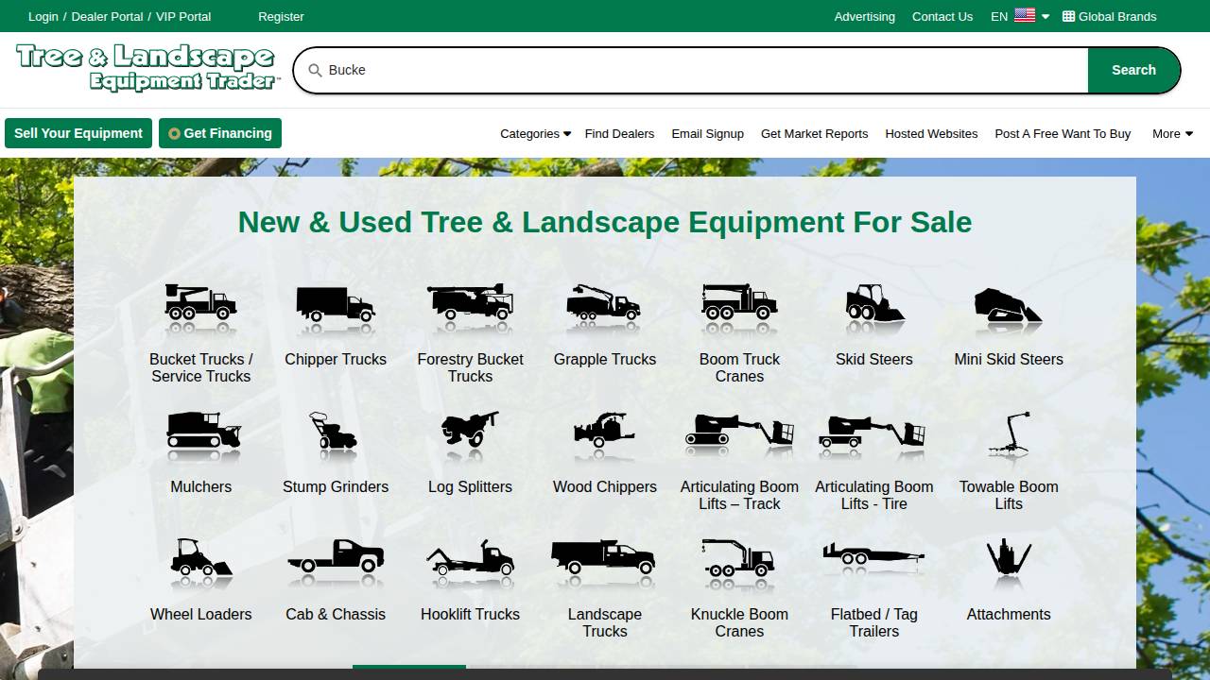Select the Bucket Trucks / Service Trucks category icon
Image resolution: width=1210 pixels, height=680 pixels.
(x=200, y=302)
